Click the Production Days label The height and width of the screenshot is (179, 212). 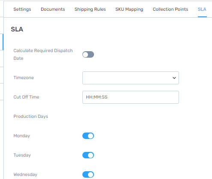(31, 117)
